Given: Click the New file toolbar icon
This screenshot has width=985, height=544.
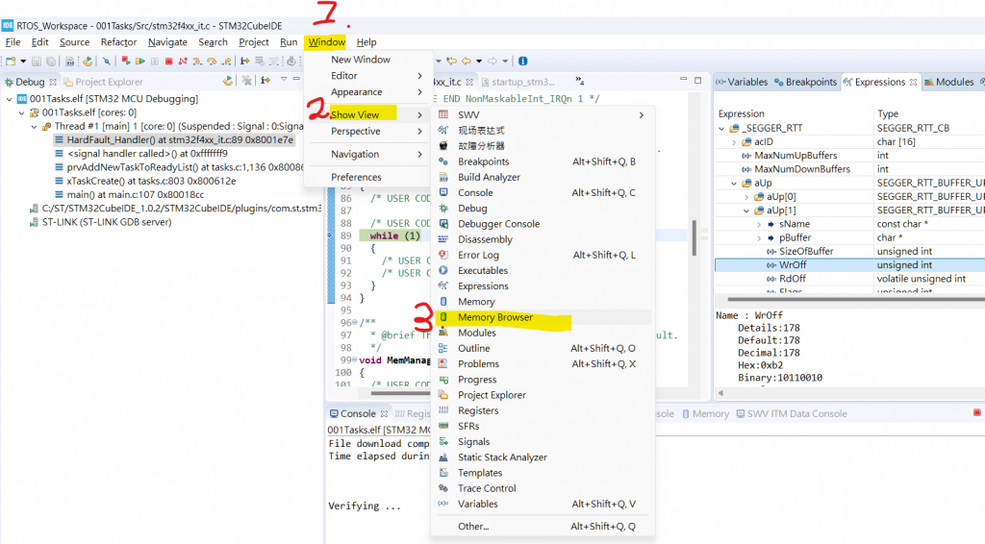Looking at the screenshot, I should click(x=11, y=62).
